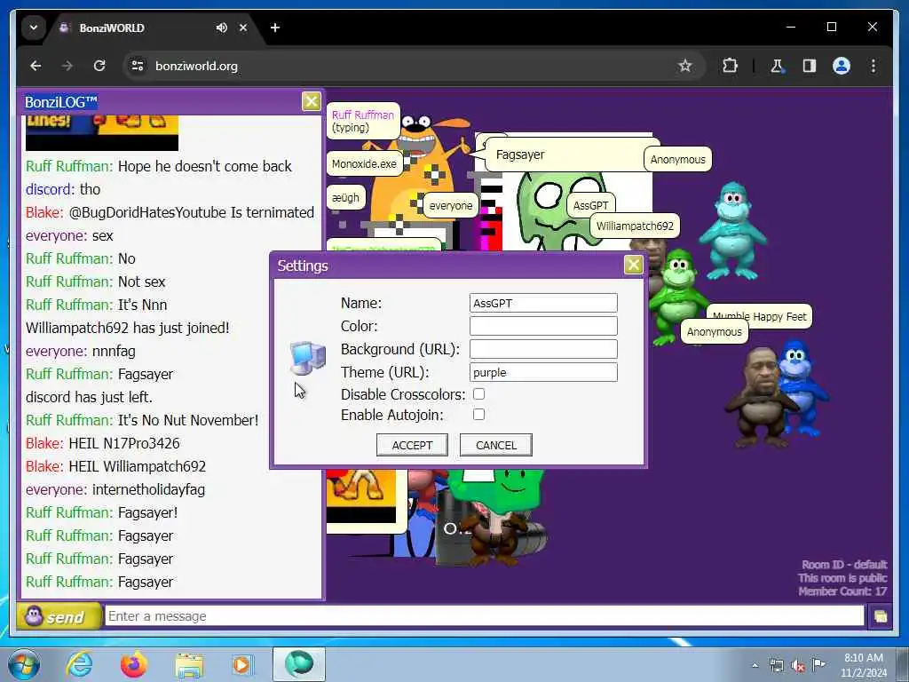Open Chrome Labs flask icon
Image resolution: width=909 pixels, height=682 pixels.
778,66
